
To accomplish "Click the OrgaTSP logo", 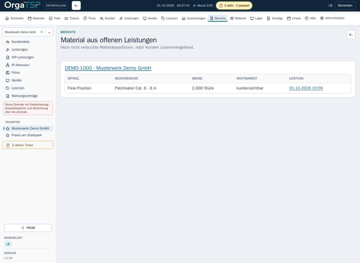I will point(22,5).
